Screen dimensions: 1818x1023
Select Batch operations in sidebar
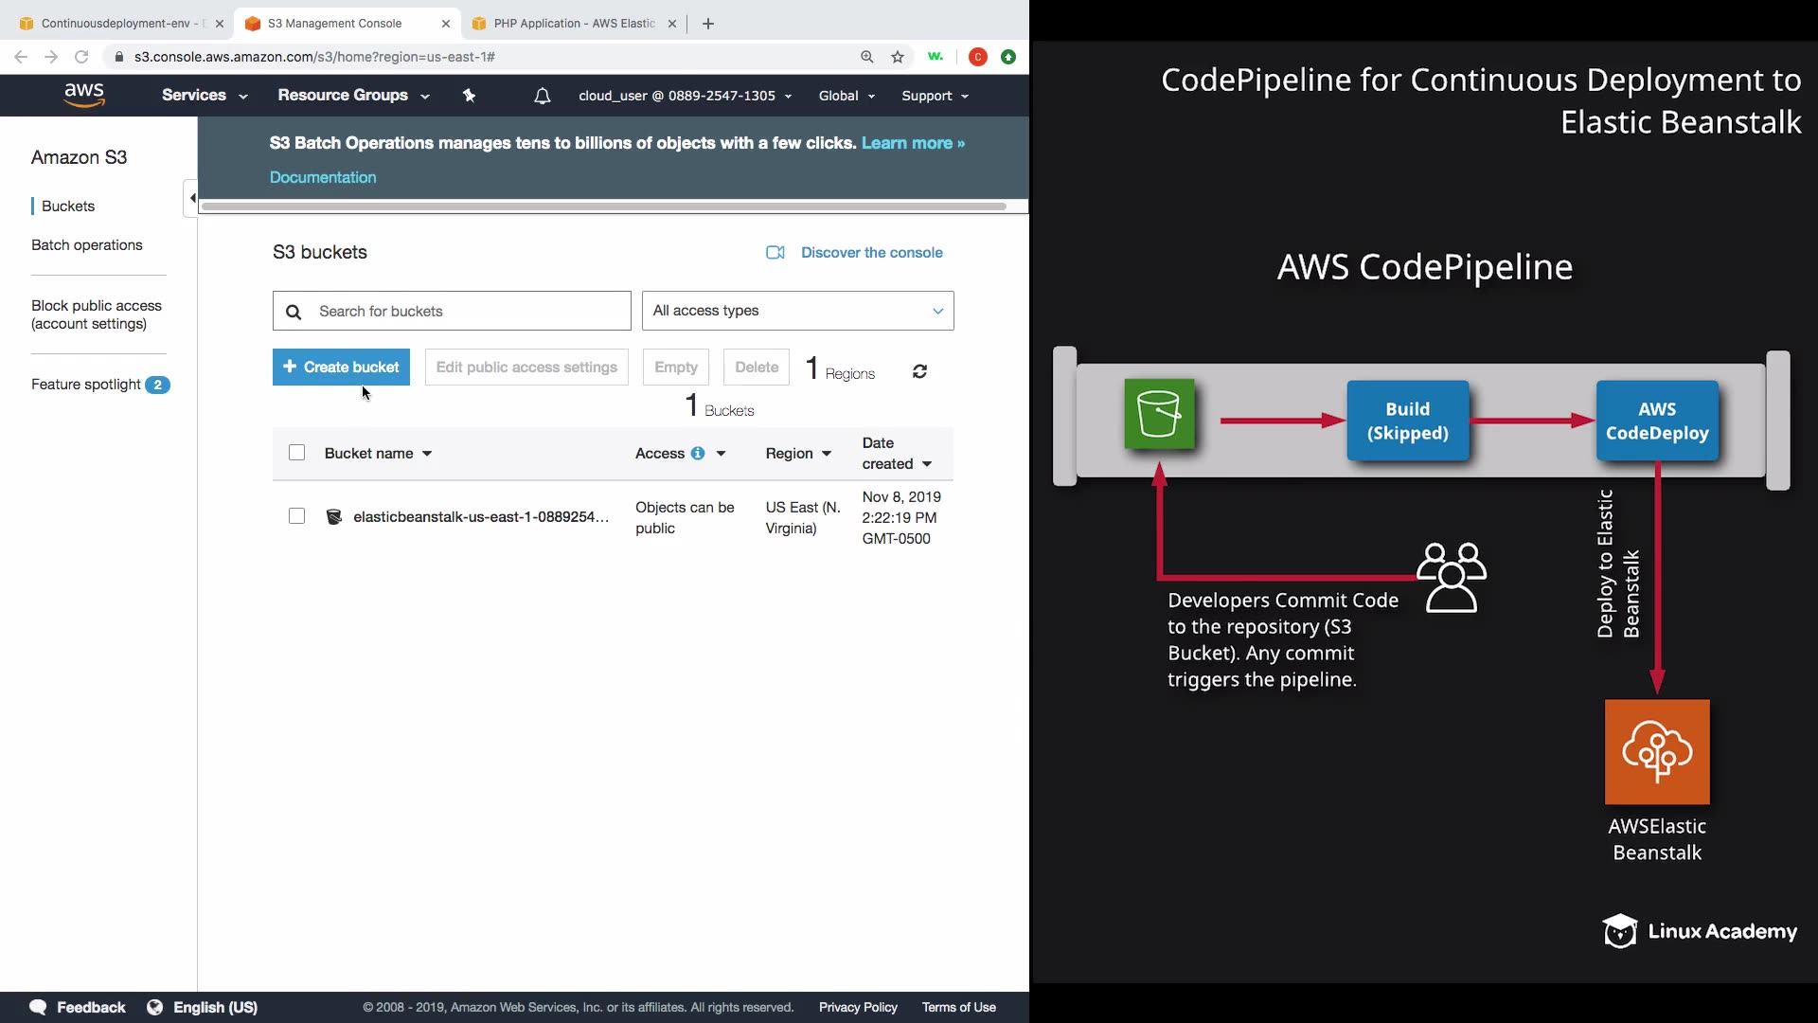point(87,245)
